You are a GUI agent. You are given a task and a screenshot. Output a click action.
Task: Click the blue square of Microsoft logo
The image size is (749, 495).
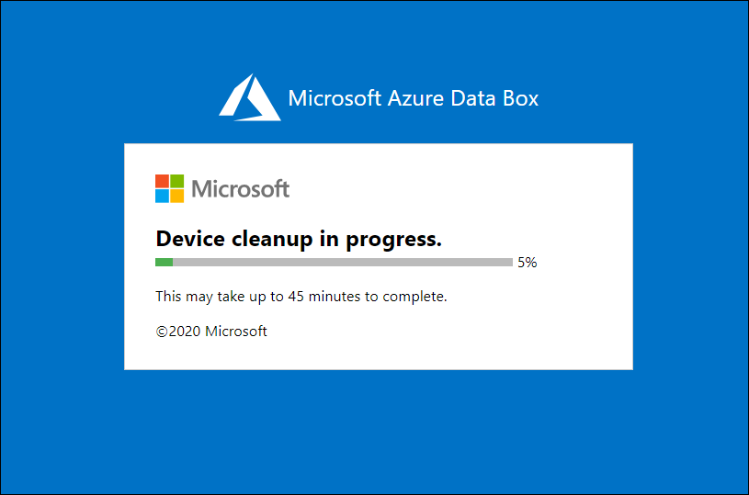pyautogui.click(x=162, y=197)
